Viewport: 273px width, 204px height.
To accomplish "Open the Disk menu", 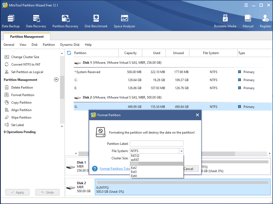I will (35, 45).
